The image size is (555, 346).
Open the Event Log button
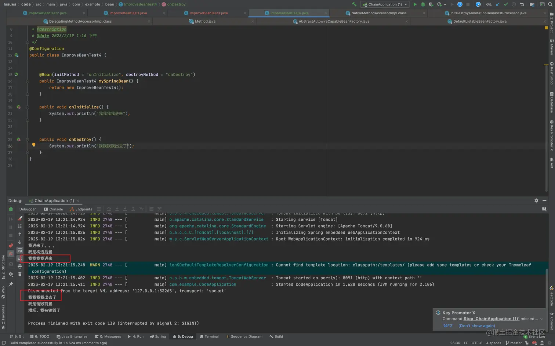pos(534,336)
